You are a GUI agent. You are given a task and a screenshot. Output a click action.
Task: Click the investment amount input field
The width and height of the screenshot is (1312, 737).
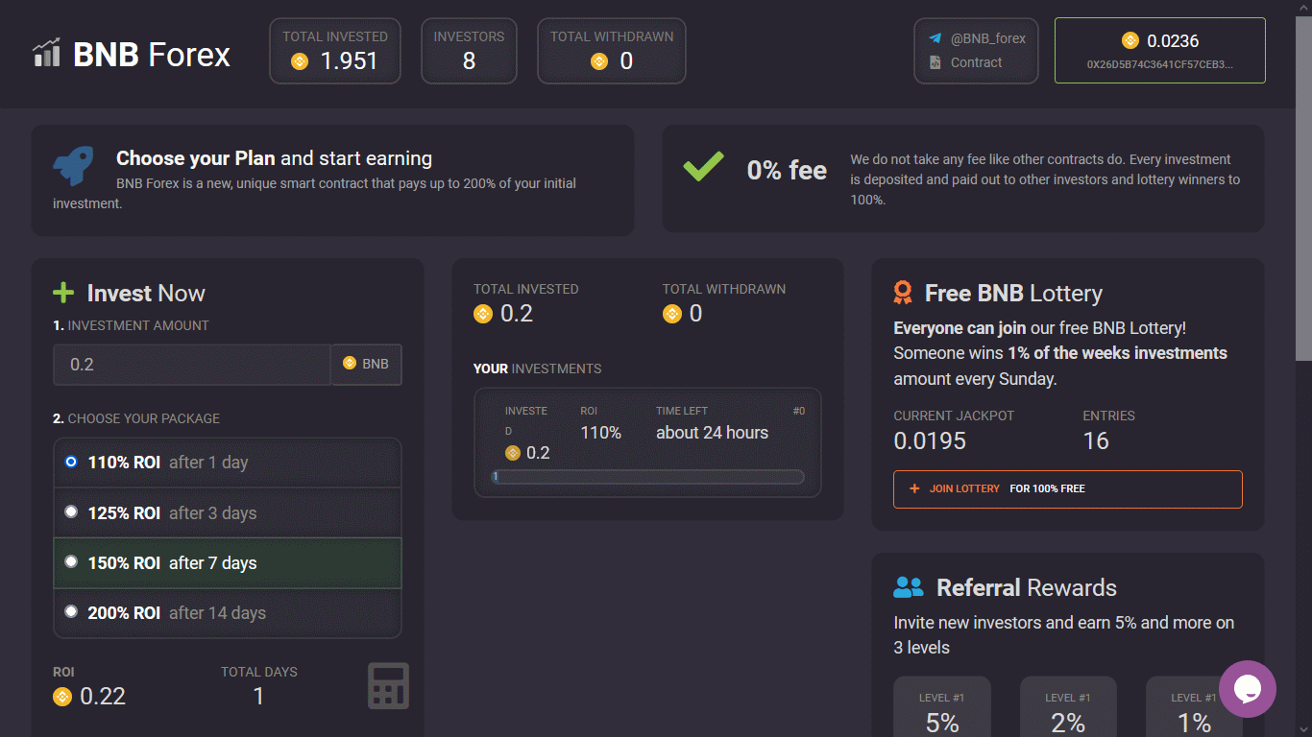192,365
